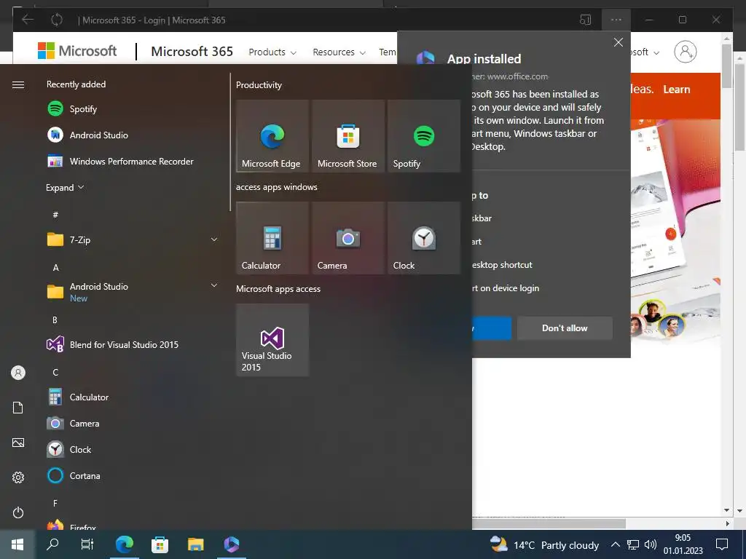Click Microsoft 365 app on the taskbar
This screenshot has height=559, width=746.
pos(231,544)
